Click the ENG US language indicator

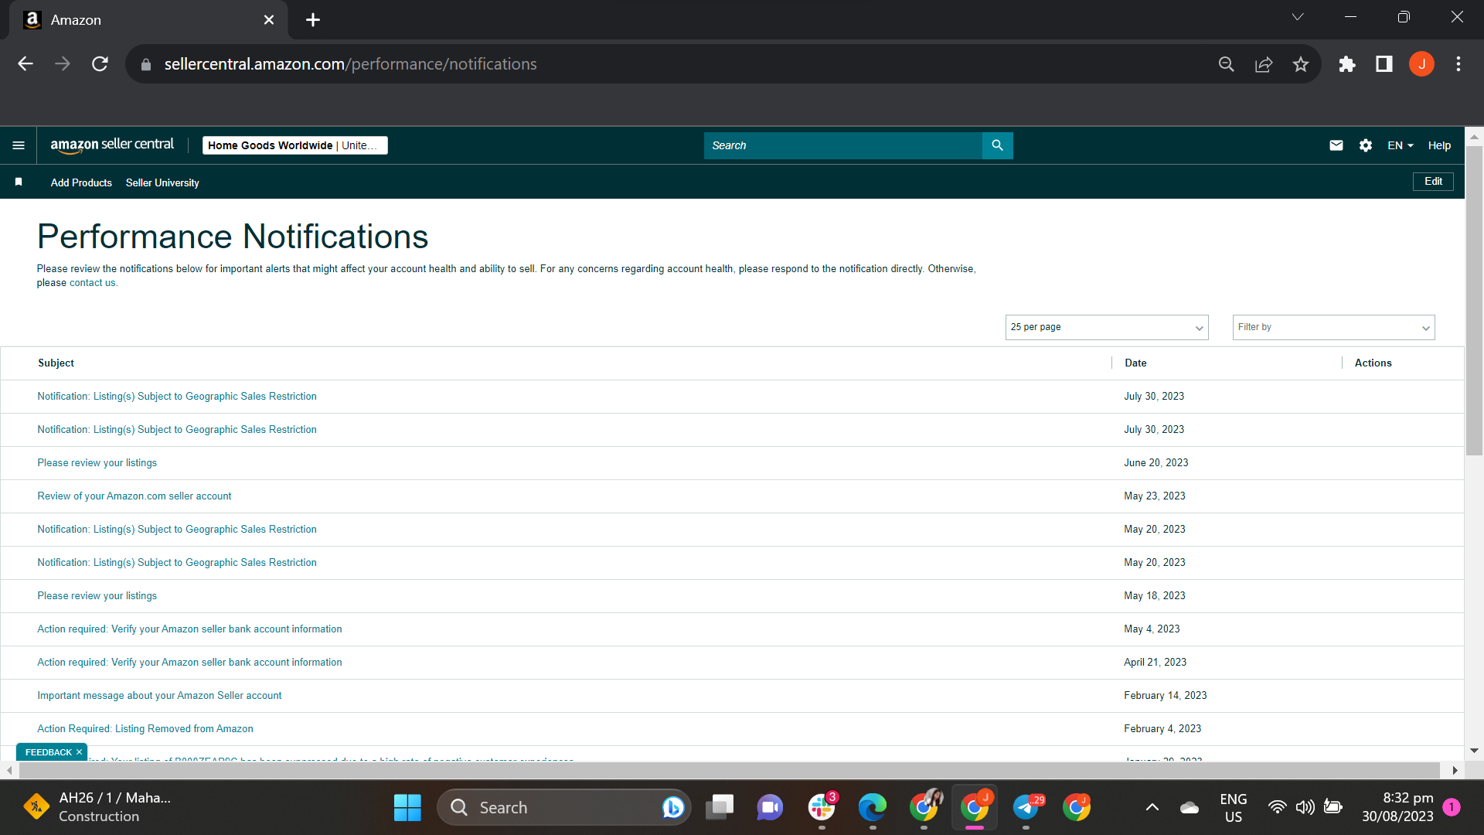(x=1234, y=808)
